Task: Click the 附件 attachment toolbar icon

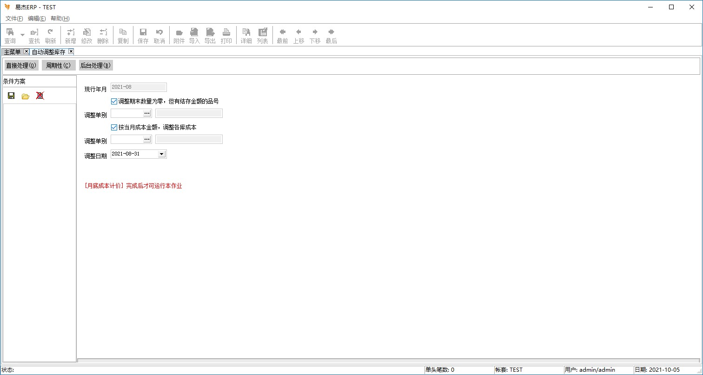Action: point(179,36)
